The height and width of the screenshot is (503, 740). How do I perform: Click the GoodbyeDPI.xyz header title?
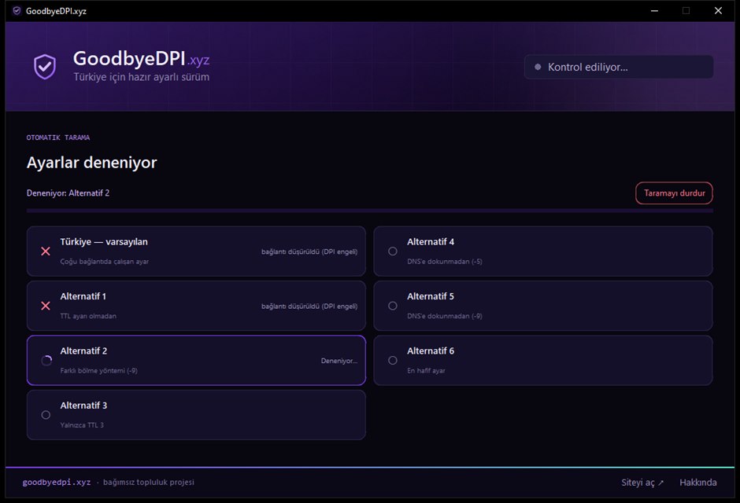141,59
